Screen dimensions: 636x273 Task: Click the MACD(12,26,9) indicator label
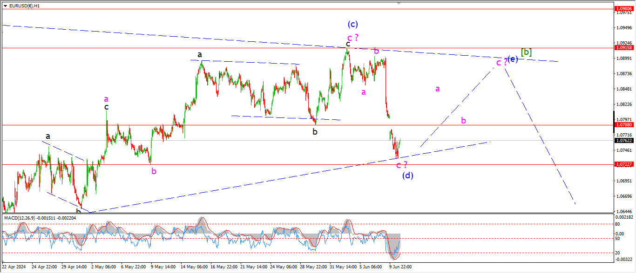point(34,217)
